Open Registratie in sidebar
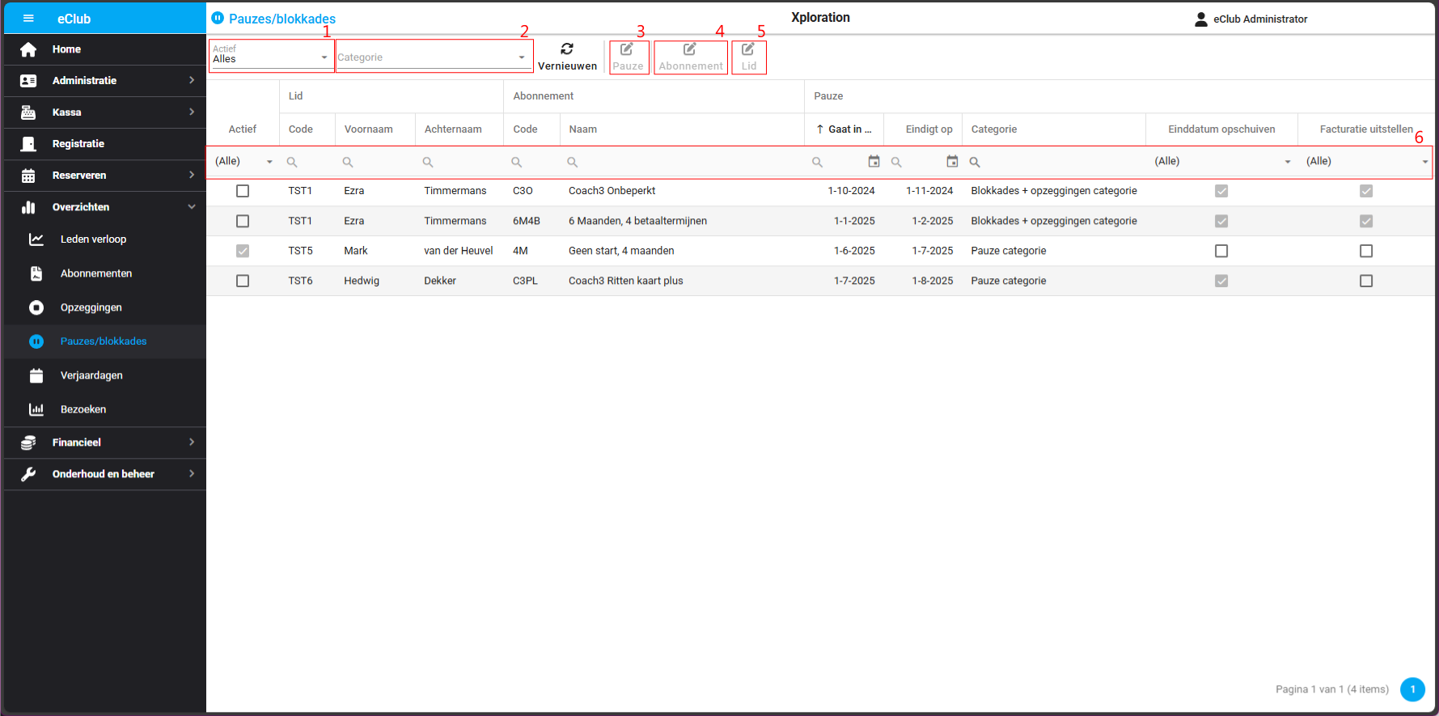Screen dimensions: 1439x716 coord(105,144)
